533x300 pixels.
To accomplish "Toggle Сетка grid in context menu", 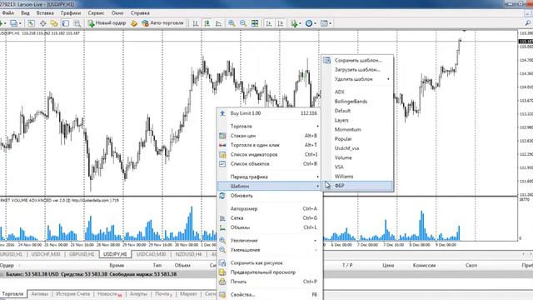I will 270,218.
